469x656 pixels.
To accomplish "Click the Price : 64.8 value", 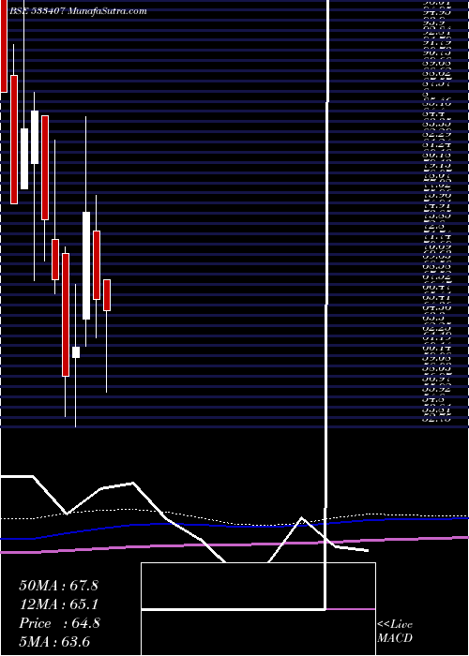I will (59, 623).
